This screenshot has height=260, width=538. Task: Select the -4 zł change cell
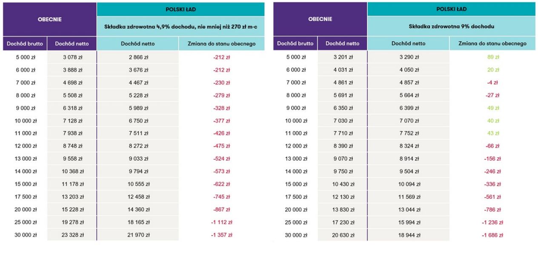pyautogui.click(x=492, y=83)
